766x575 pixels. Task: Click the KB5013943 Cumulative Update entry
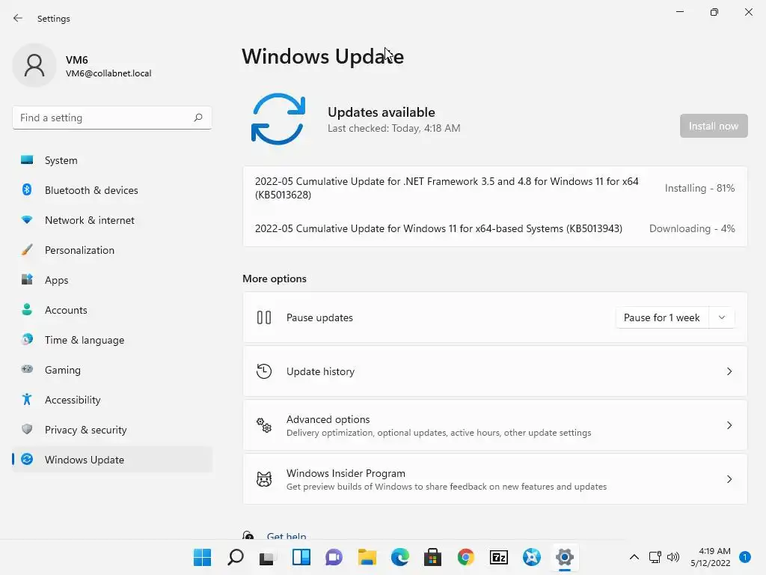[438, 228]
